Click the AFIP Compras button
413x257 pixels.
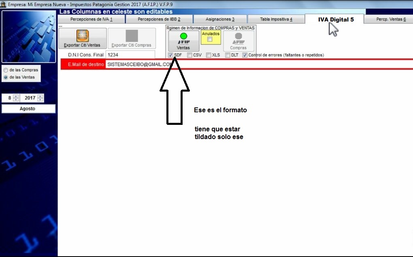(238, 41)
